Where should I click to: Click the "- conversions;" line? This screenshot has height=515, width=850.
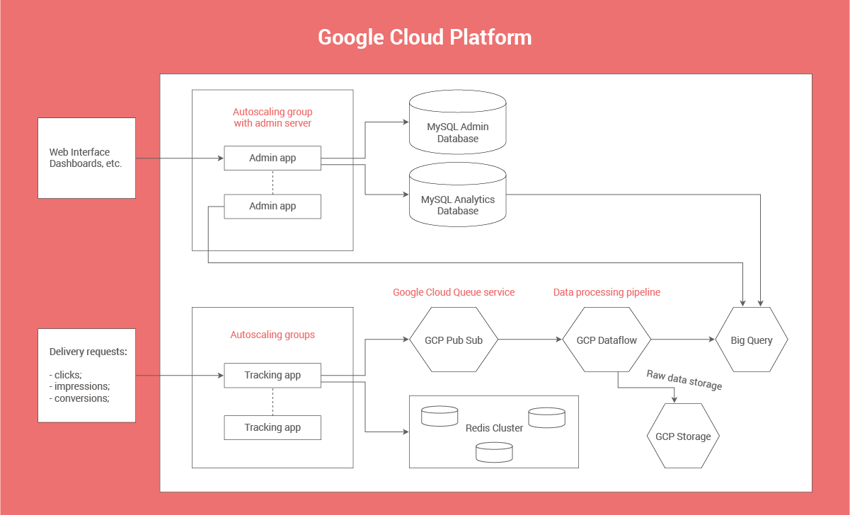[79, 398]
